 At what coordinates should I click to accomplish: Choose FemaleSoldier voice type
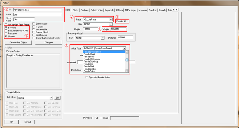104,69
